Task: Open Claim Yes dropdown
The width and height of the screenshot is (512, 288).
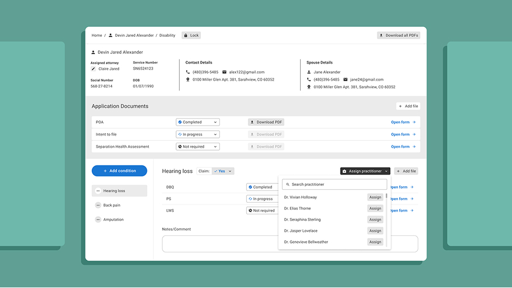Action: 223,171
